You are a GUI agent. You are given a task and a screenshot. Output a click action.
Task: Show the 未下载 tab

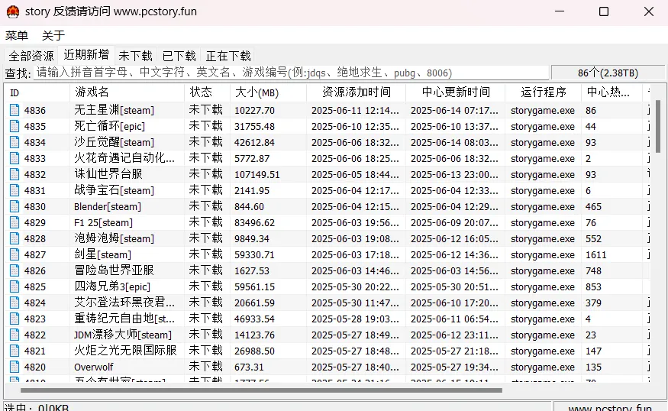coord(135,56)
